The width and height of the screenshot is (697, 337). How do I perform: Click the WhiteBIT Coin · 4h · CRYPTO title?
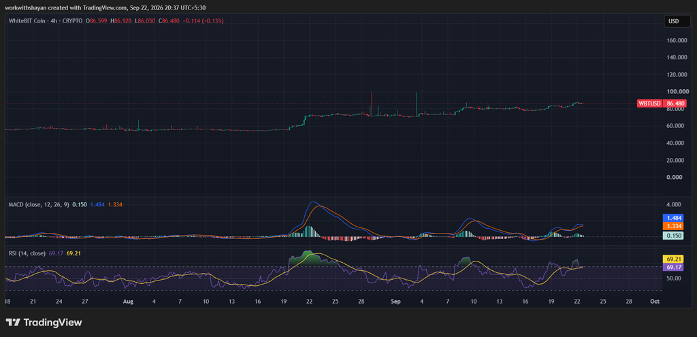click(x=46, y=21)
